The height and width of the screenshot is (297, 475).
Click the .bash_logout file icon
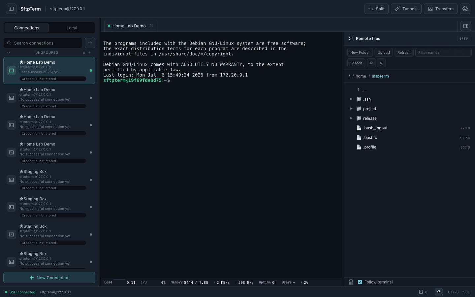(x=359, y=128)
